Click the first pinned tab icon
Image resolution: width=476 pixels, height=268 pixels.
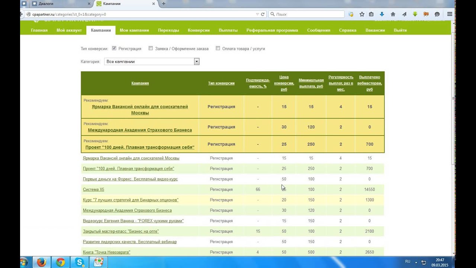[x=24, y=4]
